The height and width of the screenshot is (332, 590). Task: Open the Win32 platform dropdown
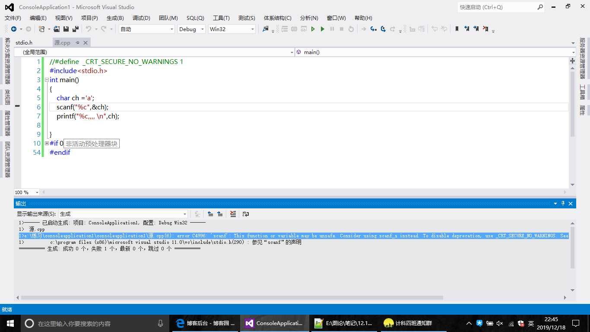[x=253, y=29]
